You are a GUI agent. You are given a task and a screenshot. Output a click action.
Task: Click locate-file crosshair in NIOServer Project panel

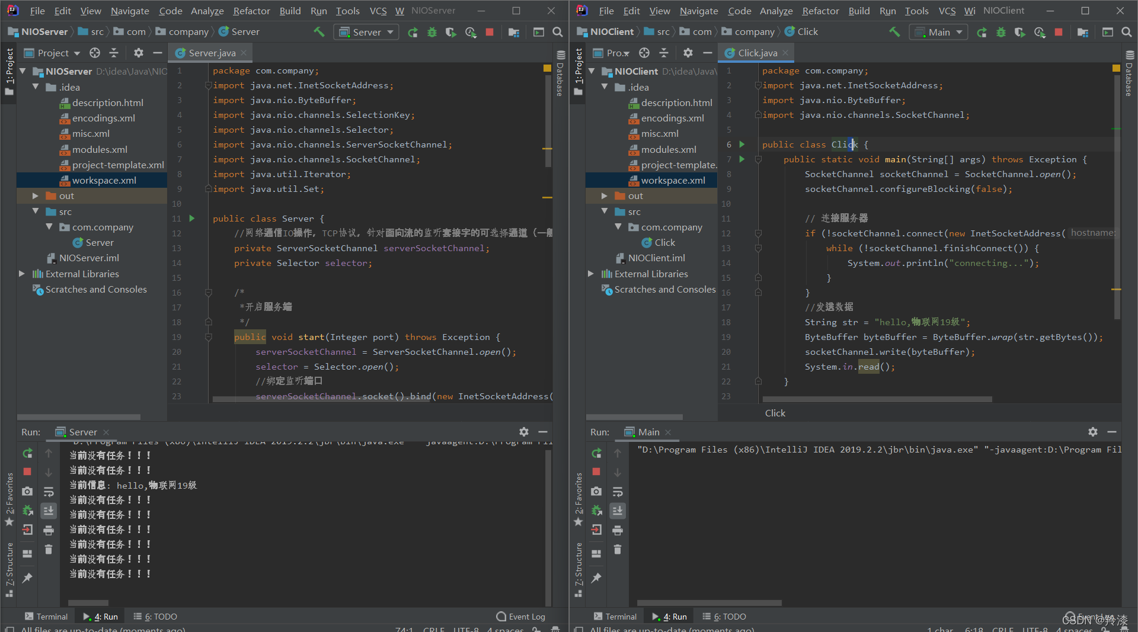click(95, 53)
